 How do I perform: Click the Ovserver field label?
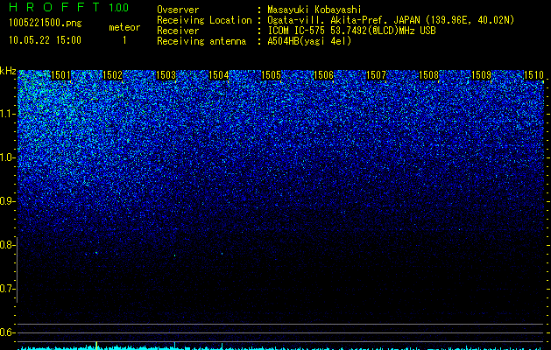click(x=178, y=10)
